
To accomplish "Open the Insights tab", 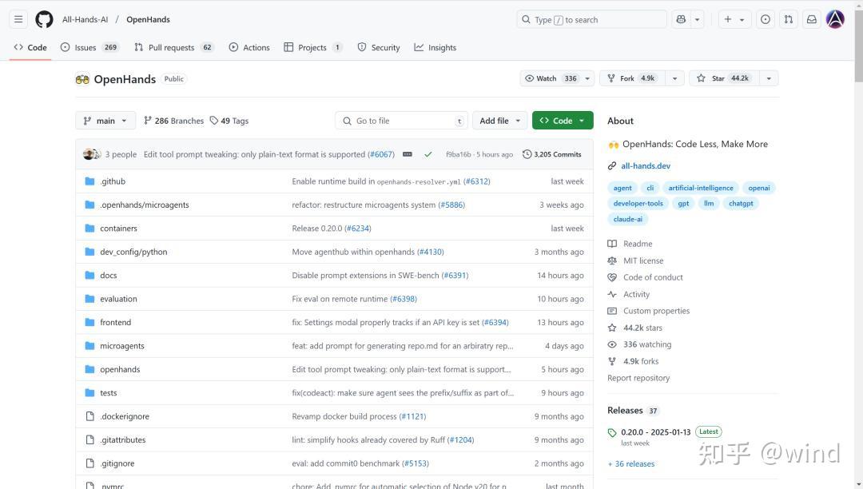I will pos(435,47).
